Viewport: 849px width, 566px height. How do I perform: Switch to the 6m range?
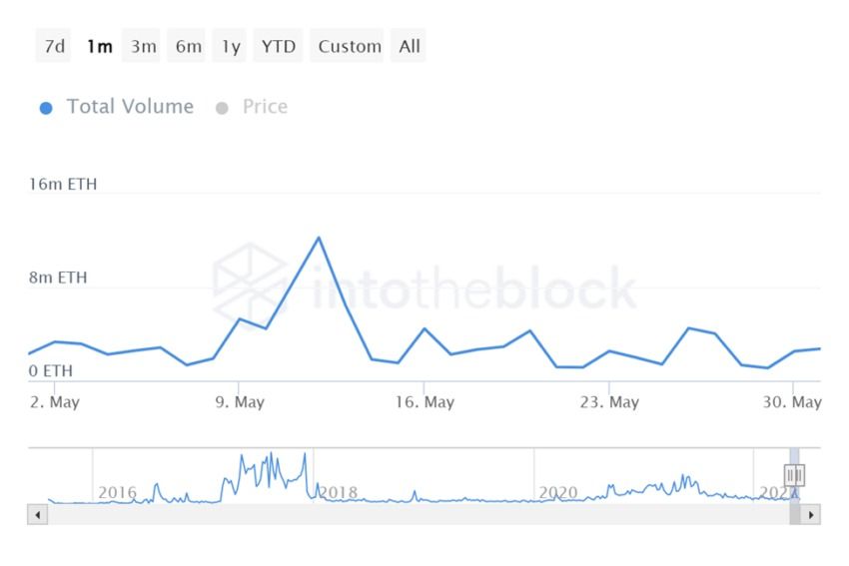(188, 46)
